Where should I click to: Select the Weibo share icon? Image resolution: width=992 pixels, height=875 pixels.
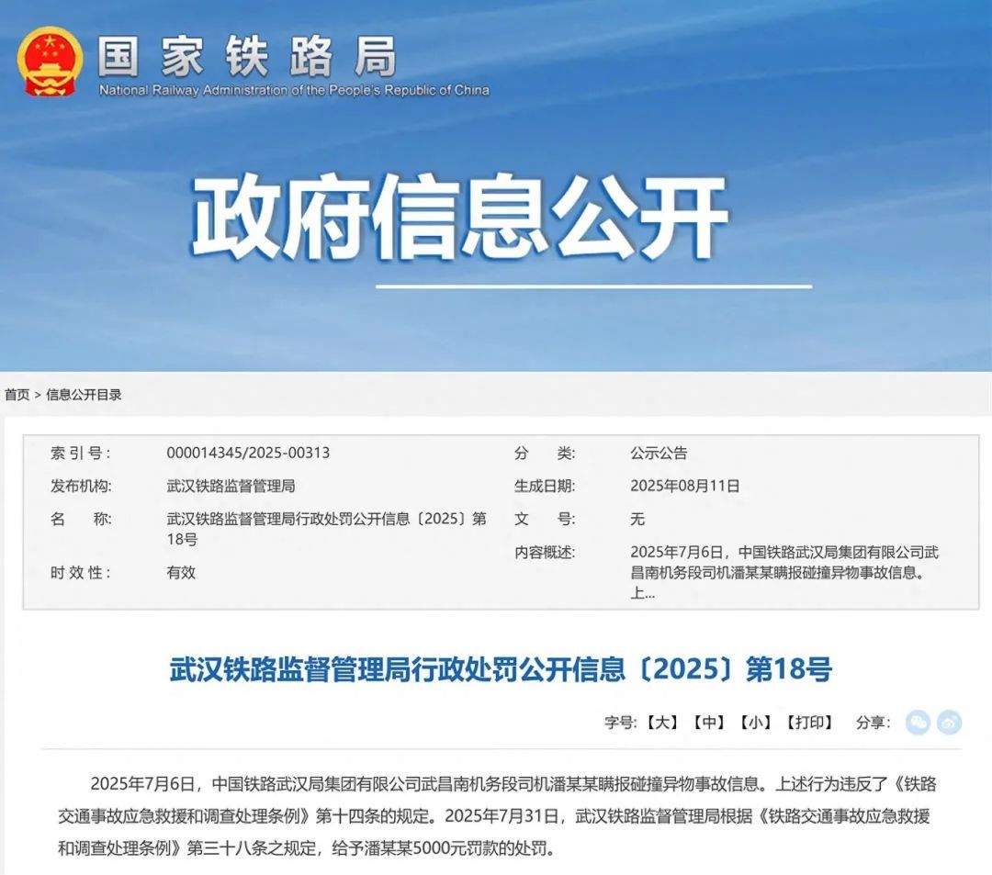tap(947, 724)
